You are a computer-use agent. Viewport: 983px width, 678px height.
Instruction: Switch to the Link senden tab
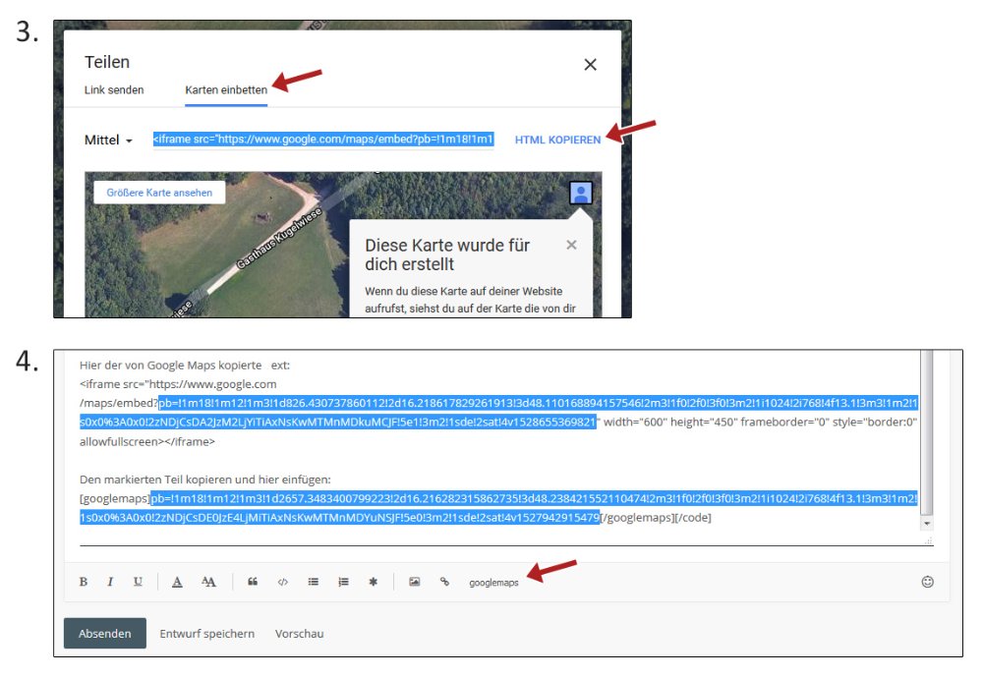114,90
